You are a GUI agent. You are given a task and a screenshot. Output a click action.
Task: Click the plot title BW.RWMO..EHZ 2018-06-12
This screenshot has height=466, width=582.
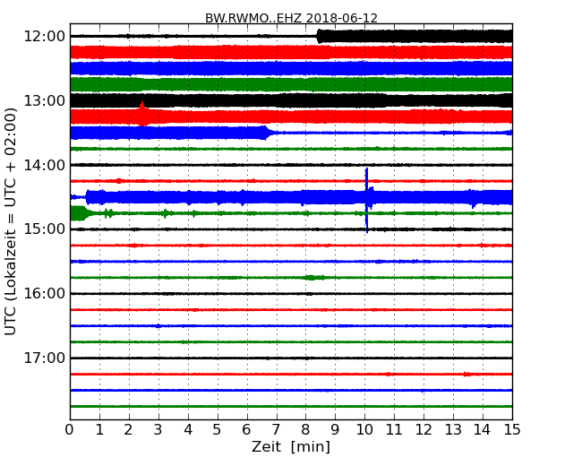click(x=291, y=18)
